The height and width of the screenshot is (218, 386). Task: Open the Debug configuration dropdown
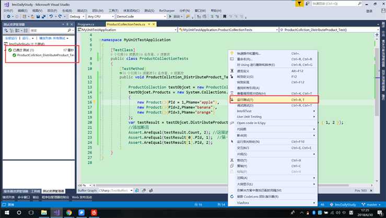[x=77, y=17]
